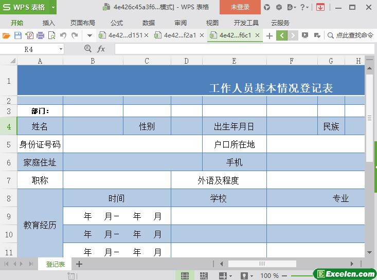Open the 审阅 ribbon tab
377x280 pixels.
[x=181, y=23]
